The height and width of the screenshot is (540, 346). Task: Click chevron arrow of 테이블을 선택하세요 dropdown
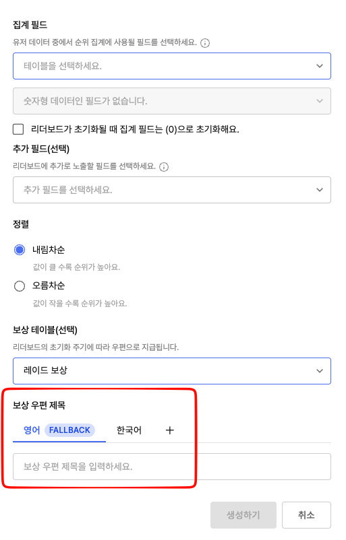click(320, 66)
